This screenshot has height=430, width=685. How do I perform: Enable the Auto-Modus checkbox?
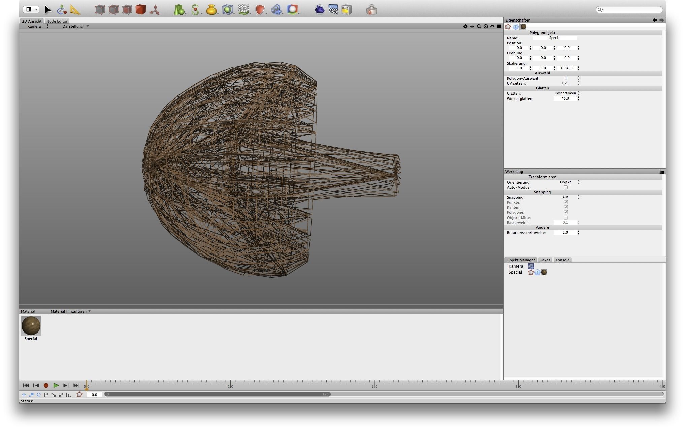(x=565, y=187)
